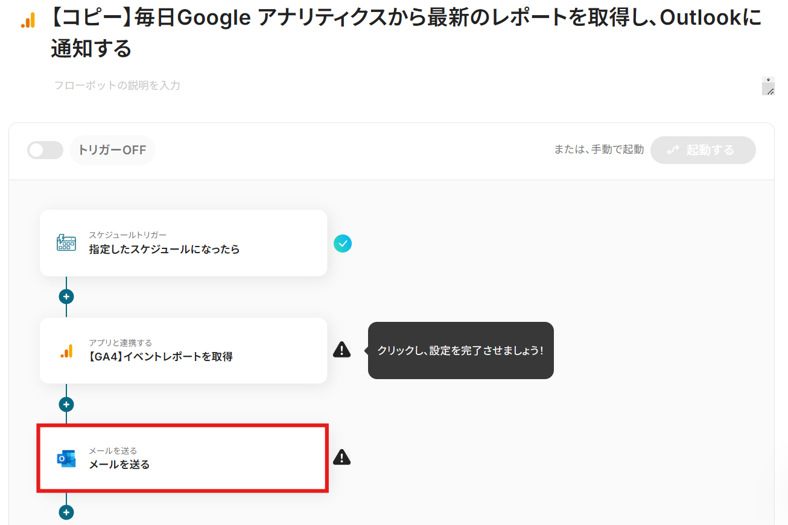The height and width of the screenshot is (525, 788).
Task: Open the 【GA4】イベントレポートを取得 step
Action: (183, 350)
